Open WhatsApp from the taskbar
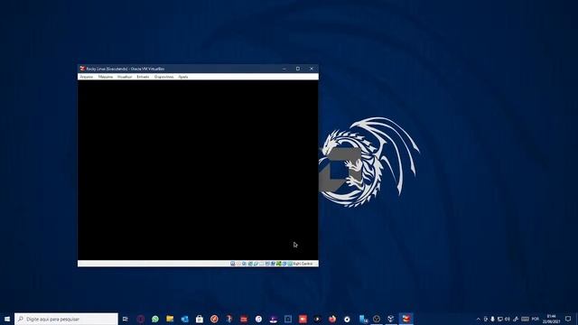 [155, 319]
